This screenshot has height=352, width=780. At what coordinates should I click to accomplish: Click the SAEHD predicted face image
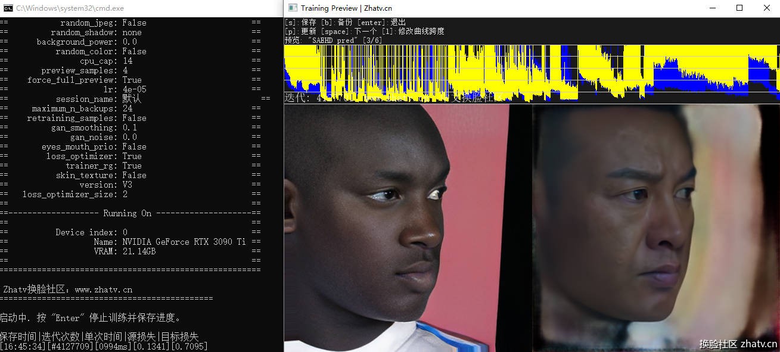655,228
